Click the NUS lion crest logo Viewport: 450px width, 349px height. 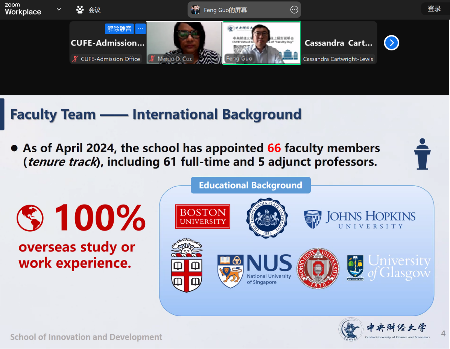pos(231,271)
